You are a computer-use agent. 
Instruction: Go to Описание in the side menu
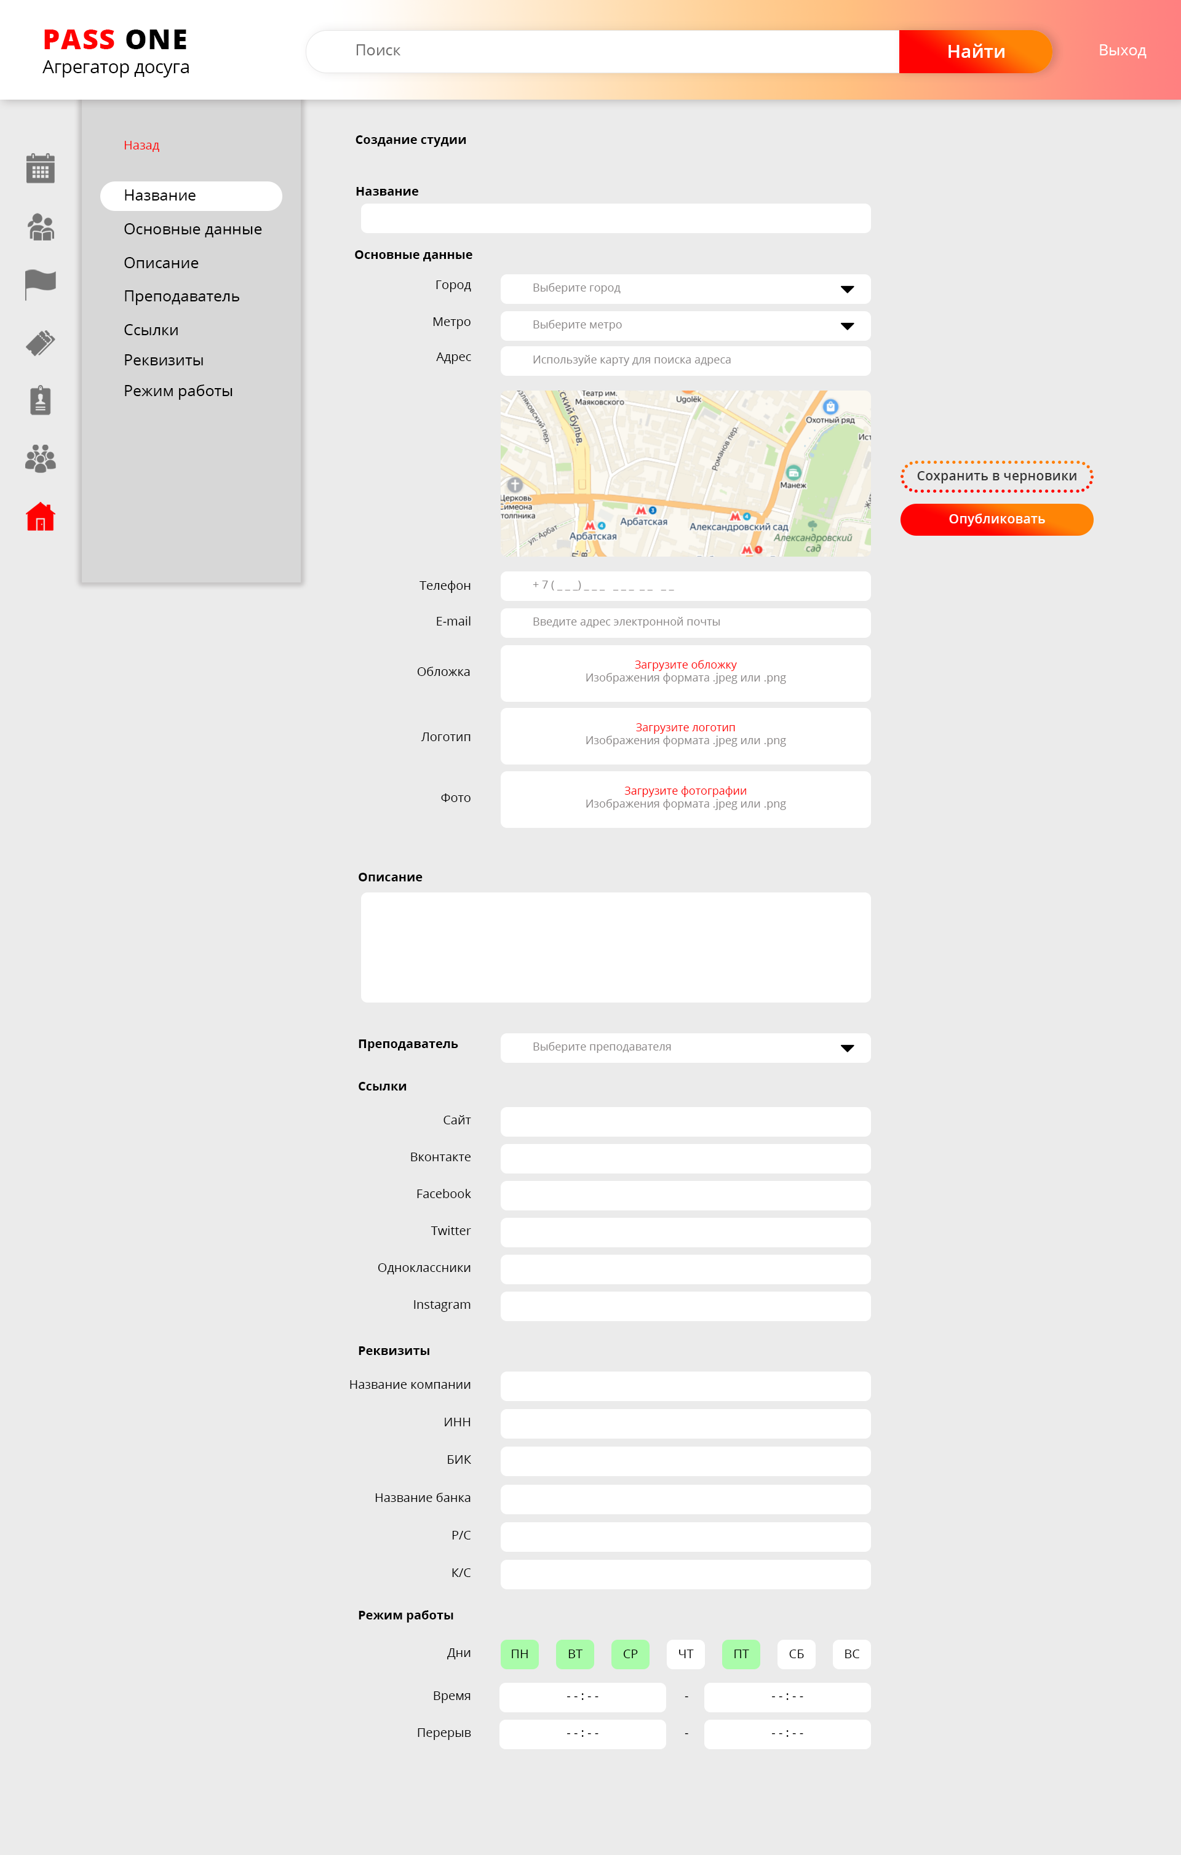(x=161, y=263)
